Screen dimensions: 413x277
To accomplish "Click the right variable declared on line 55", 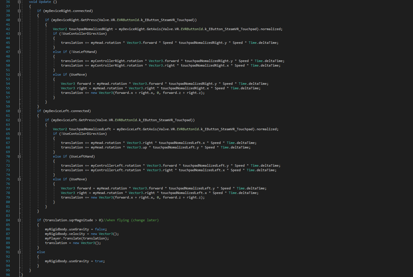I will click(x=82, y=88).
